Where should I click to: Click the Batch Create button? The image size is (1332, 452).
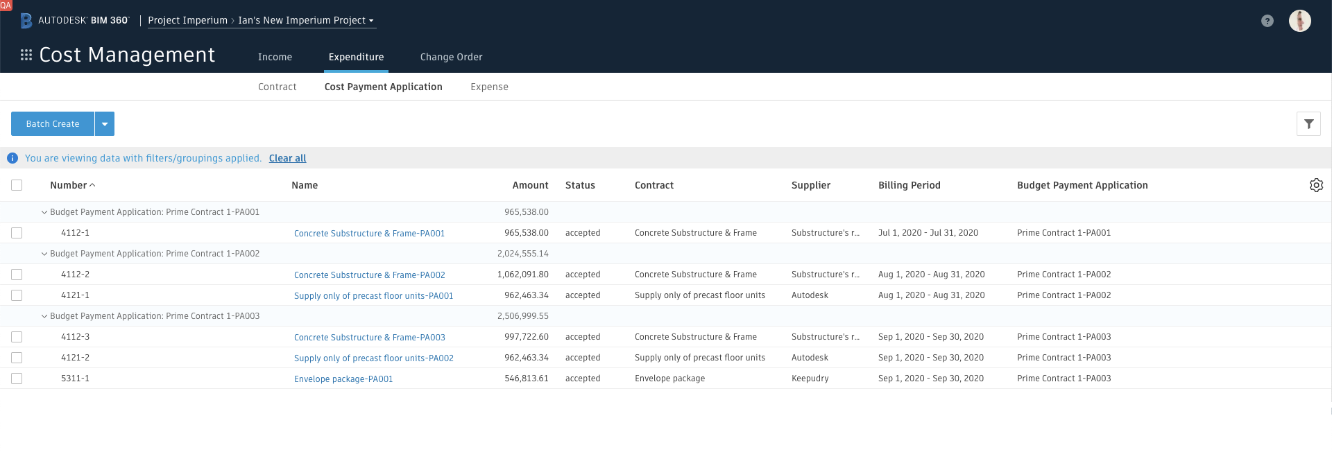point(53,124)
